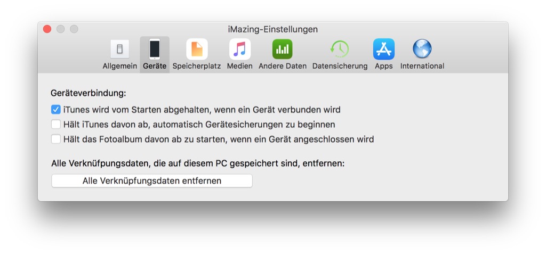Click the Speicherplatz tab label

pos(197,66)
